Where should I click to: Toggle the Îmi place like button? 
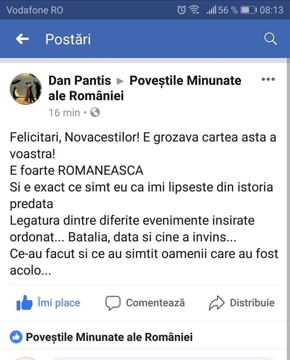(x=59, y=303)
